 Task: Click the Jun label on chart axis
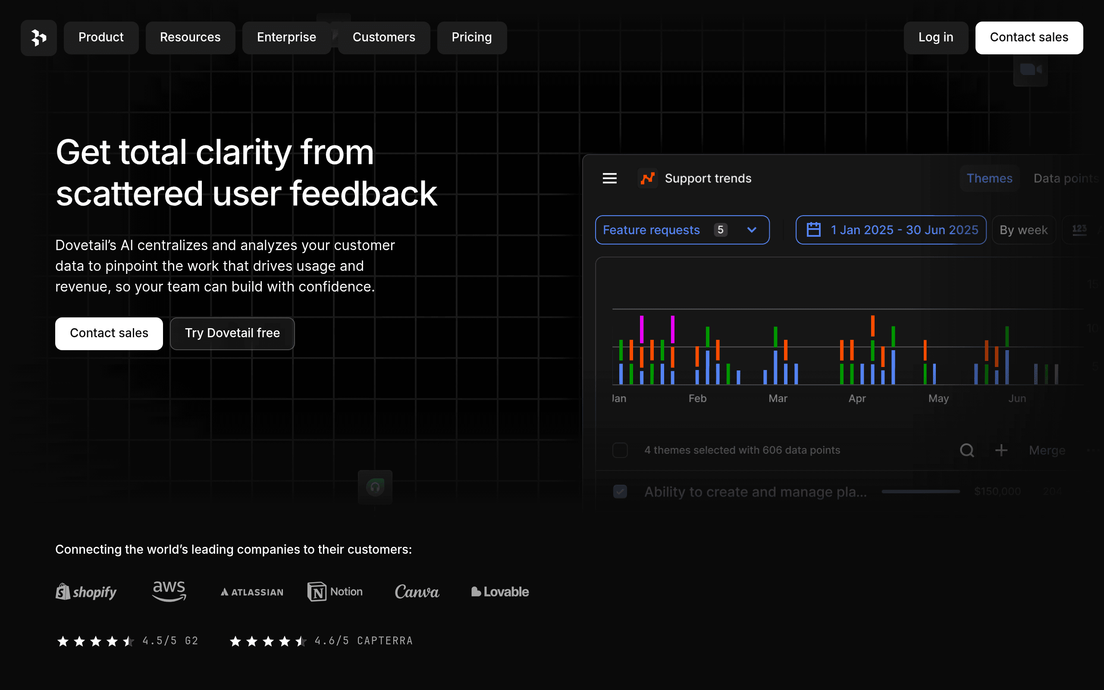tap(1017, 398)
